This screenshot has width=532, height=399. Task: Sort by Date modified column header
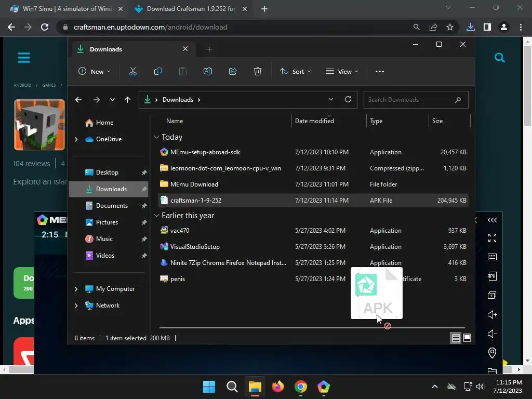314,121
